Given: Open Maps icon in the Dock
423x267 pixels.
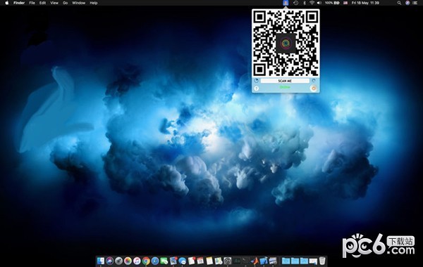Looking at the screenshot, I should click(219, 261).
